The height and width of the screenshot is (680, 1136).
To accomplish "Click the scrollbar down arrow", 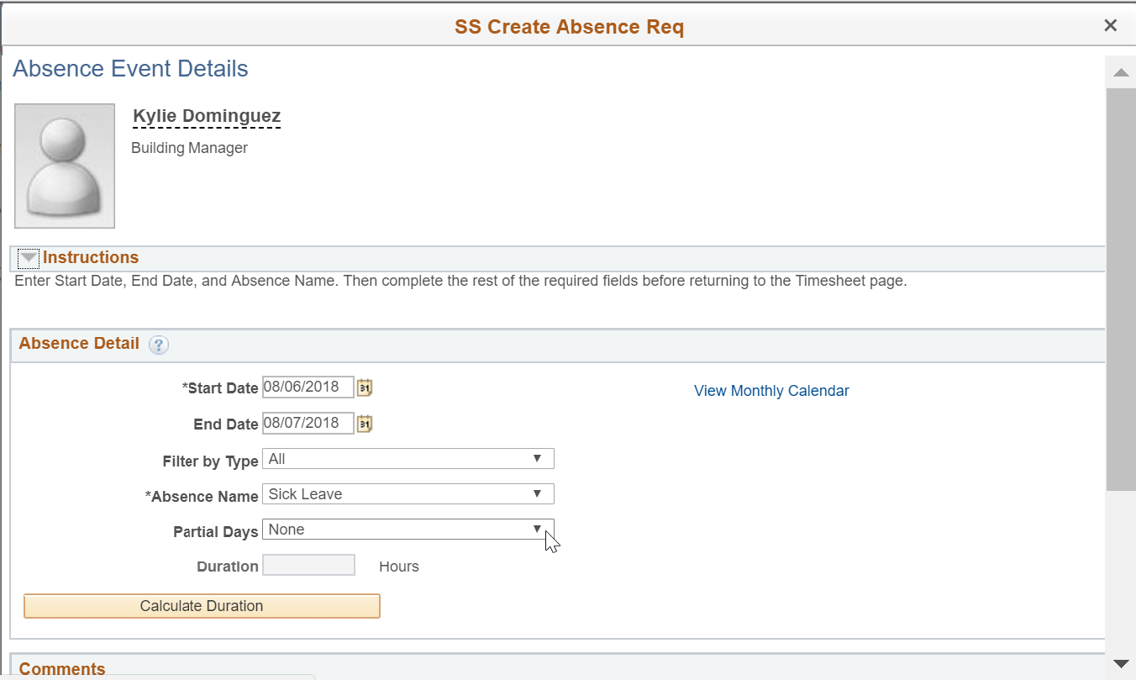I will coord(1120,664).
